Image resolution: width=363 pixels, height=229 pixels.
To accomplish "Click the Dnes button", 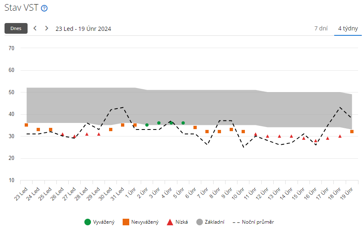I will point(16,28).
